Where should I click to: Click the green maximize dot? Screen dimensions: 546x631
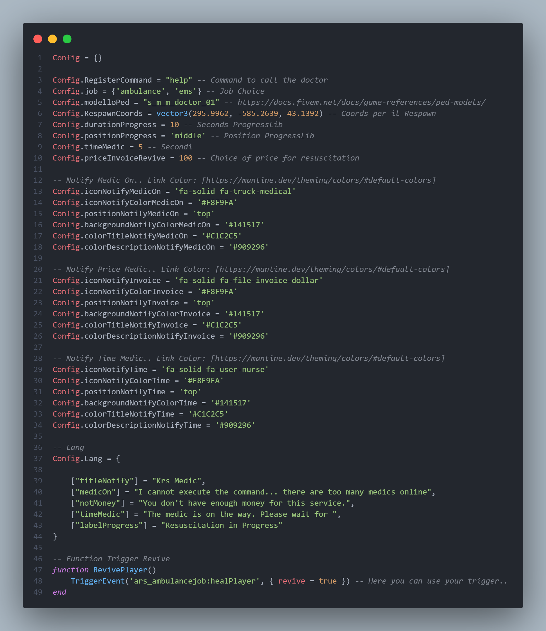coord(67,39)
